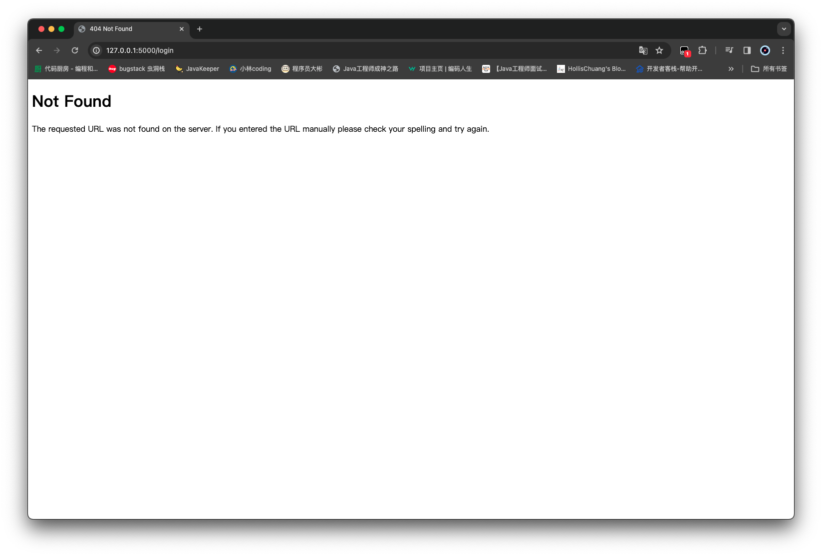Bookmark this page with the star icon
This screenshot has height=556, width=822.
(x=659, y=50)
